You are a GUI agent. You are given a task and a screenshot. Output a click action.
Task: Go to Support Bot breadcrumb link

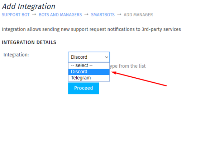click(x=16, y=15)
